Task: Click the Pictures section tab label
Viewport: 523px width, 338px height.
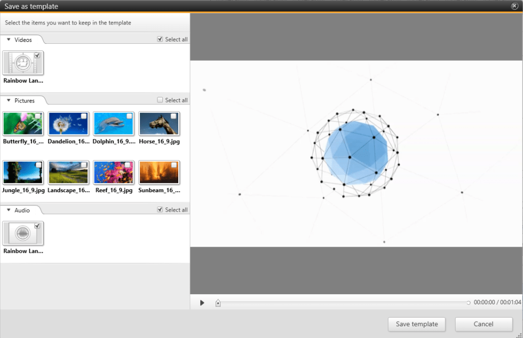Action: tap(25, 100)
